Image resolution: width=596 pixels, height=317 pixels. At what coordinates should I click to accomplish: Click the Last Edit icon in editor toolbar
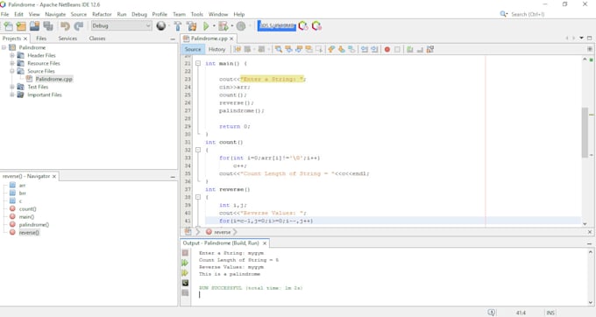(x=238, y=49)
